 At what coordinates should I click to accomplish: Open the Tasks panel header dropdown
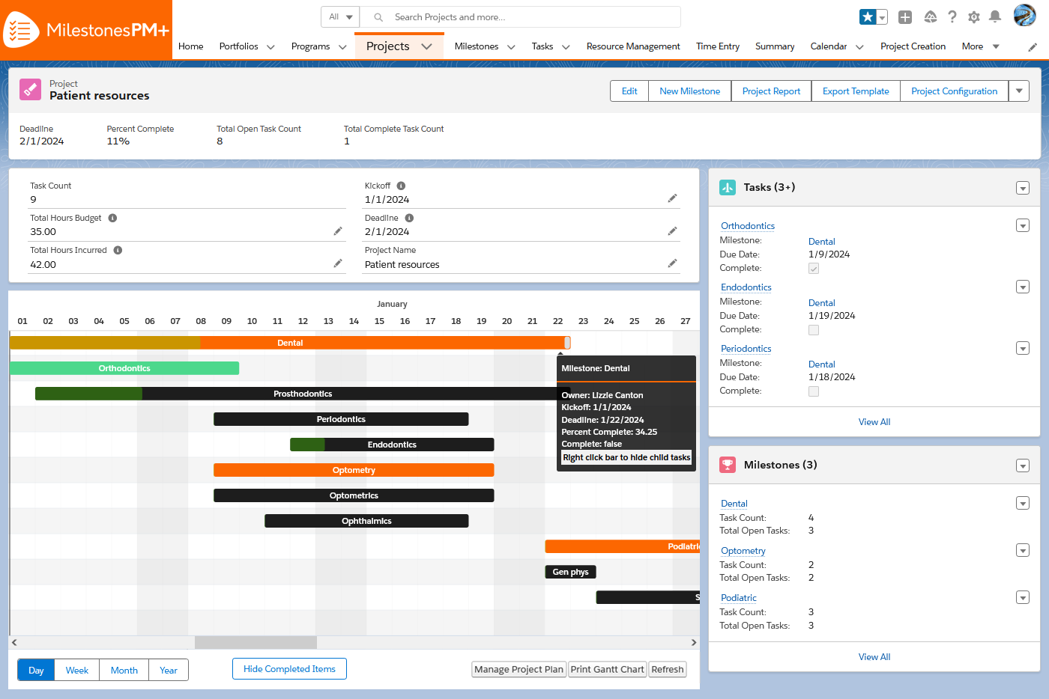(x=1023, y=188)
